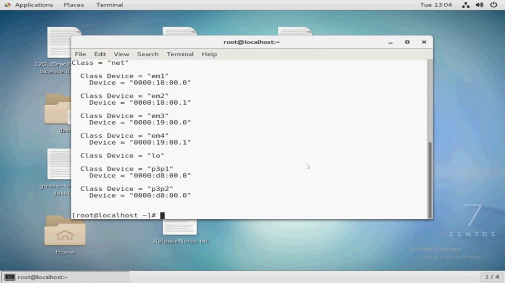Click the Device = "0000:18:00.1" line
The width and height of the screenshot is (505, 283).
pos(140,103)
